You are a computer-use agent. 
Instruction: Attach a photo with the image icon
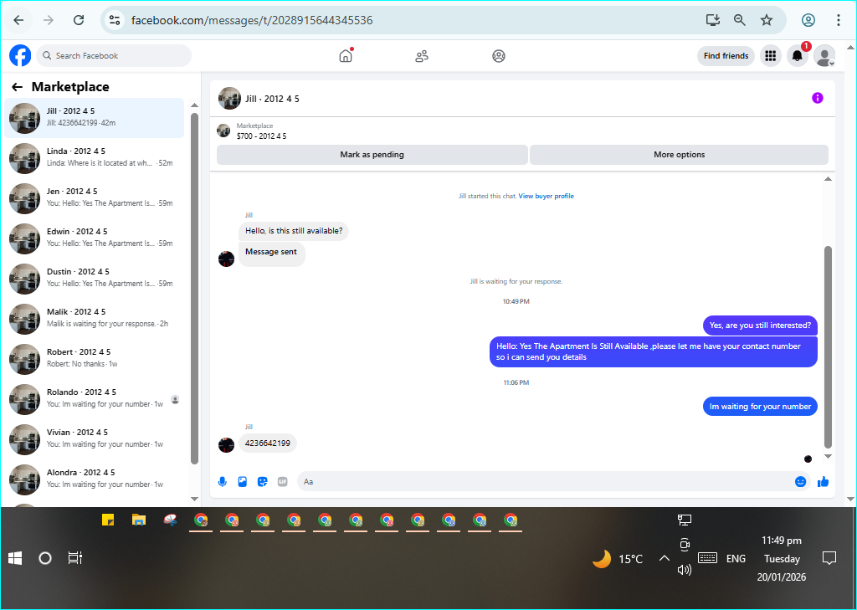242,481
